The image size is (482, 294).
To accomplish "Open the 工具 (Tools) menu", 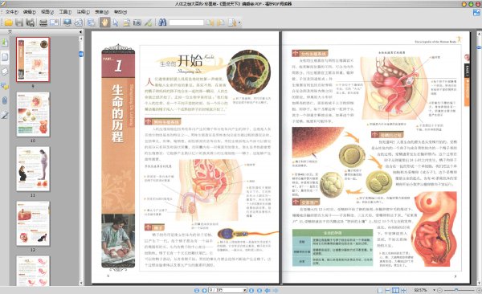I will 65,12.
